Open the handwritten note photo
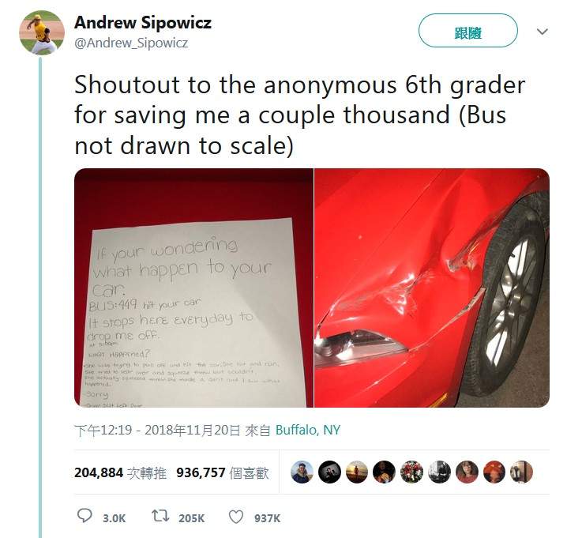This screenshot has height=538, width=582. tap(193, 288)
